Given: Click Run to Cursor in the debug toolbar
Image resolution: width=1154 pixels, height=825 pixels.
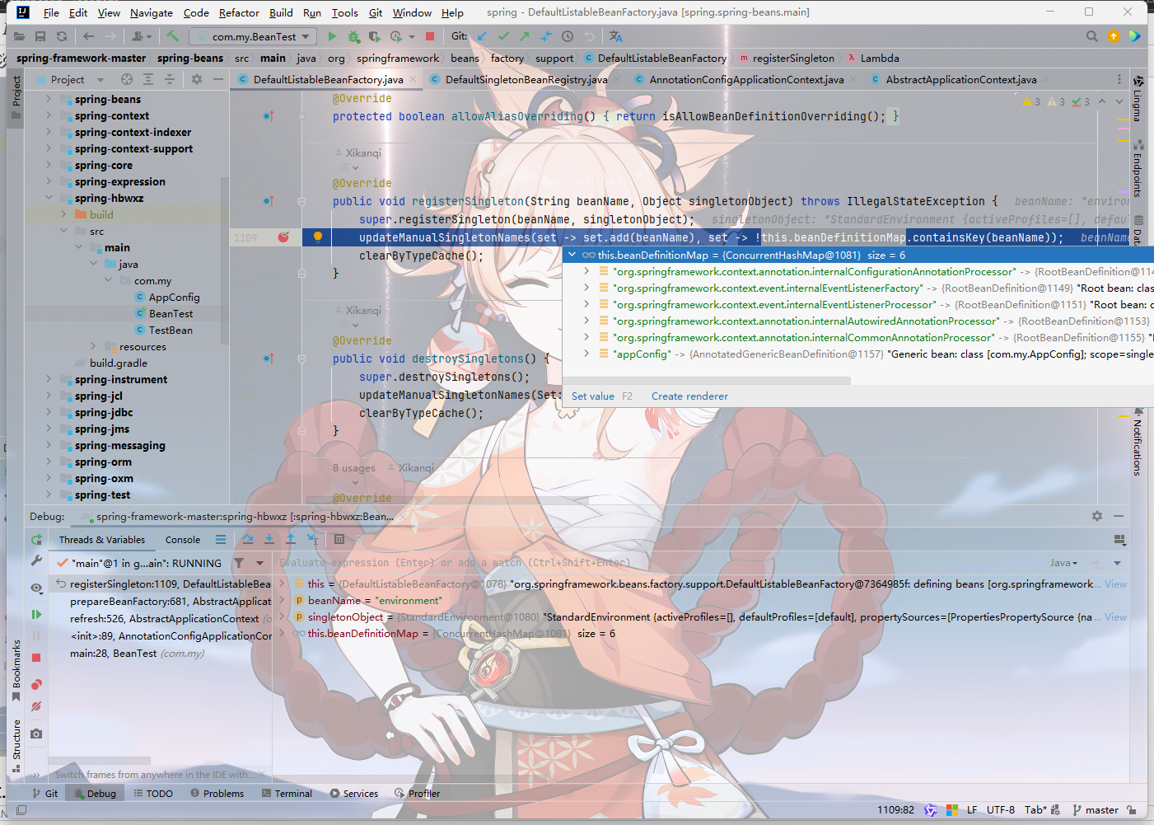Looking at the screenshot, I should [x=312, y=539].
